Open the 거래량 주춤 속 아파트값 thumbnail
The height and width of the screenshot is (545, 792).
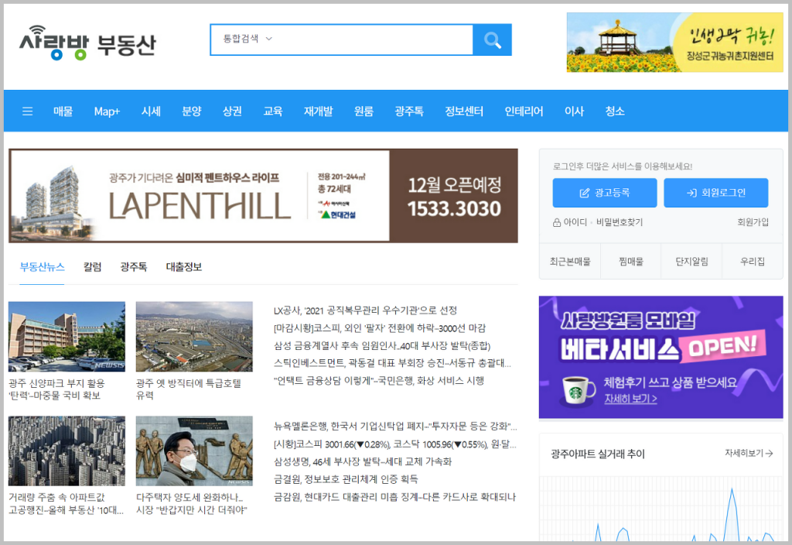click(x=67, y=451)
